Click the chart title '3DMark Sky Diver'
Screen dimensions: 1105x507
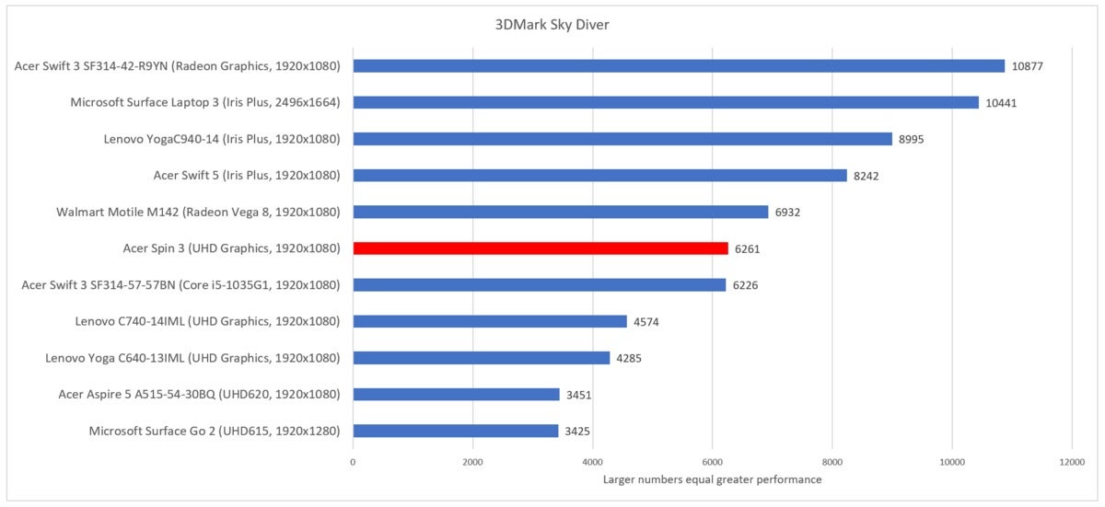pyautogui.click(x=552, y=25)
